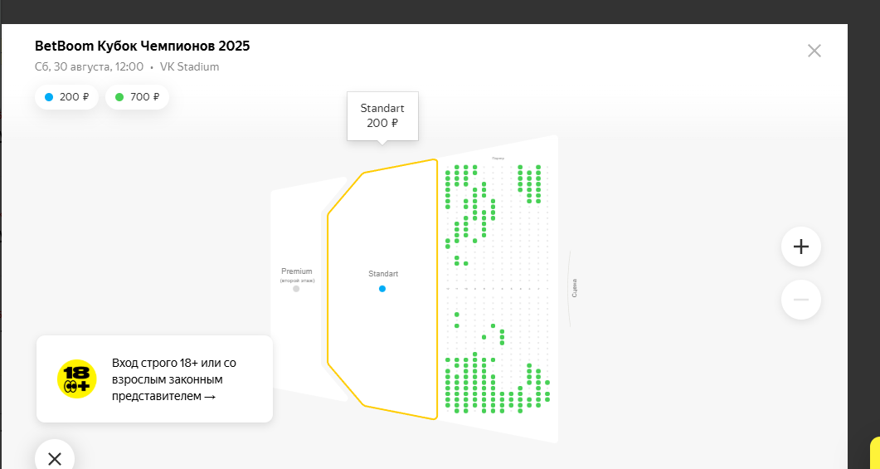Screen dimensions: 880x469
Task: Click the zoom out minus button
Action: tap(801, 300)
